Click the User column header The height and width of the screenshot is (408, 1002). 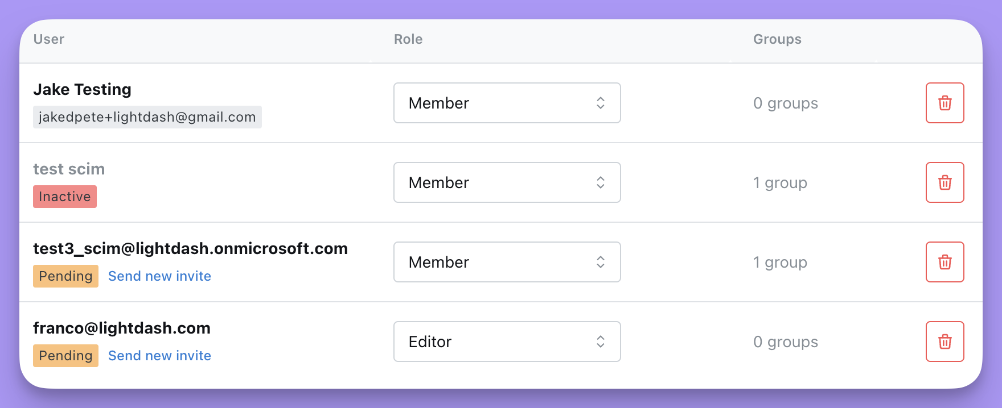coord(49,39)
